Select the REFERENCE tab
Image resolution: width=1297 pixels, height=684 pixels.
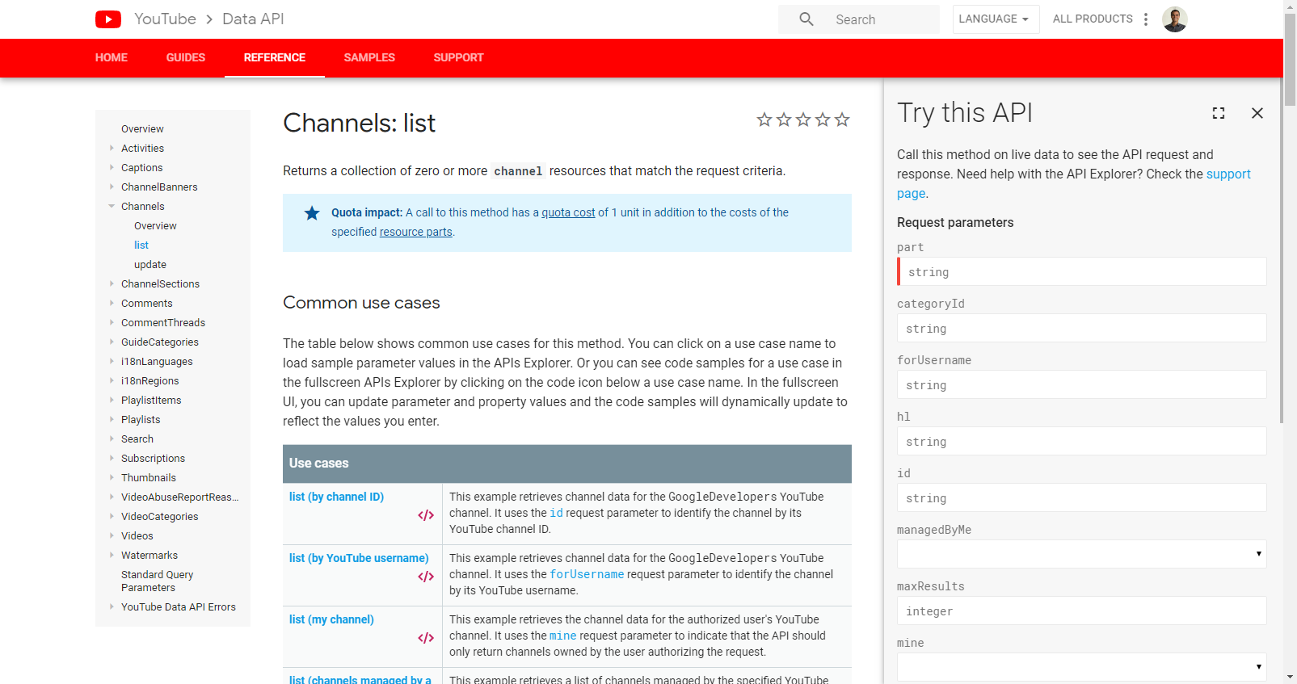pos(275,57)
